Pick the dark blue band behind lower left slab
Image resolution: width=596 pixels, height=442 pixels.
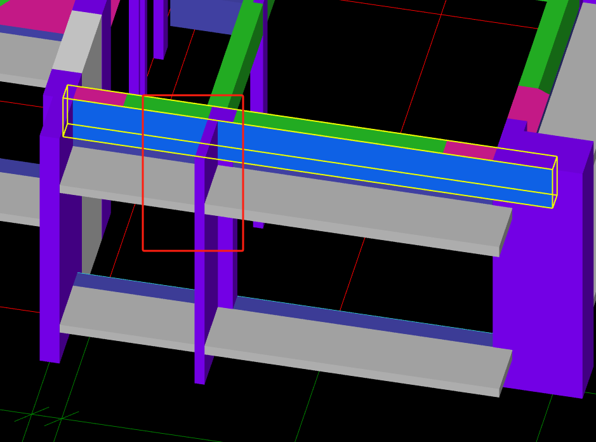135,287
